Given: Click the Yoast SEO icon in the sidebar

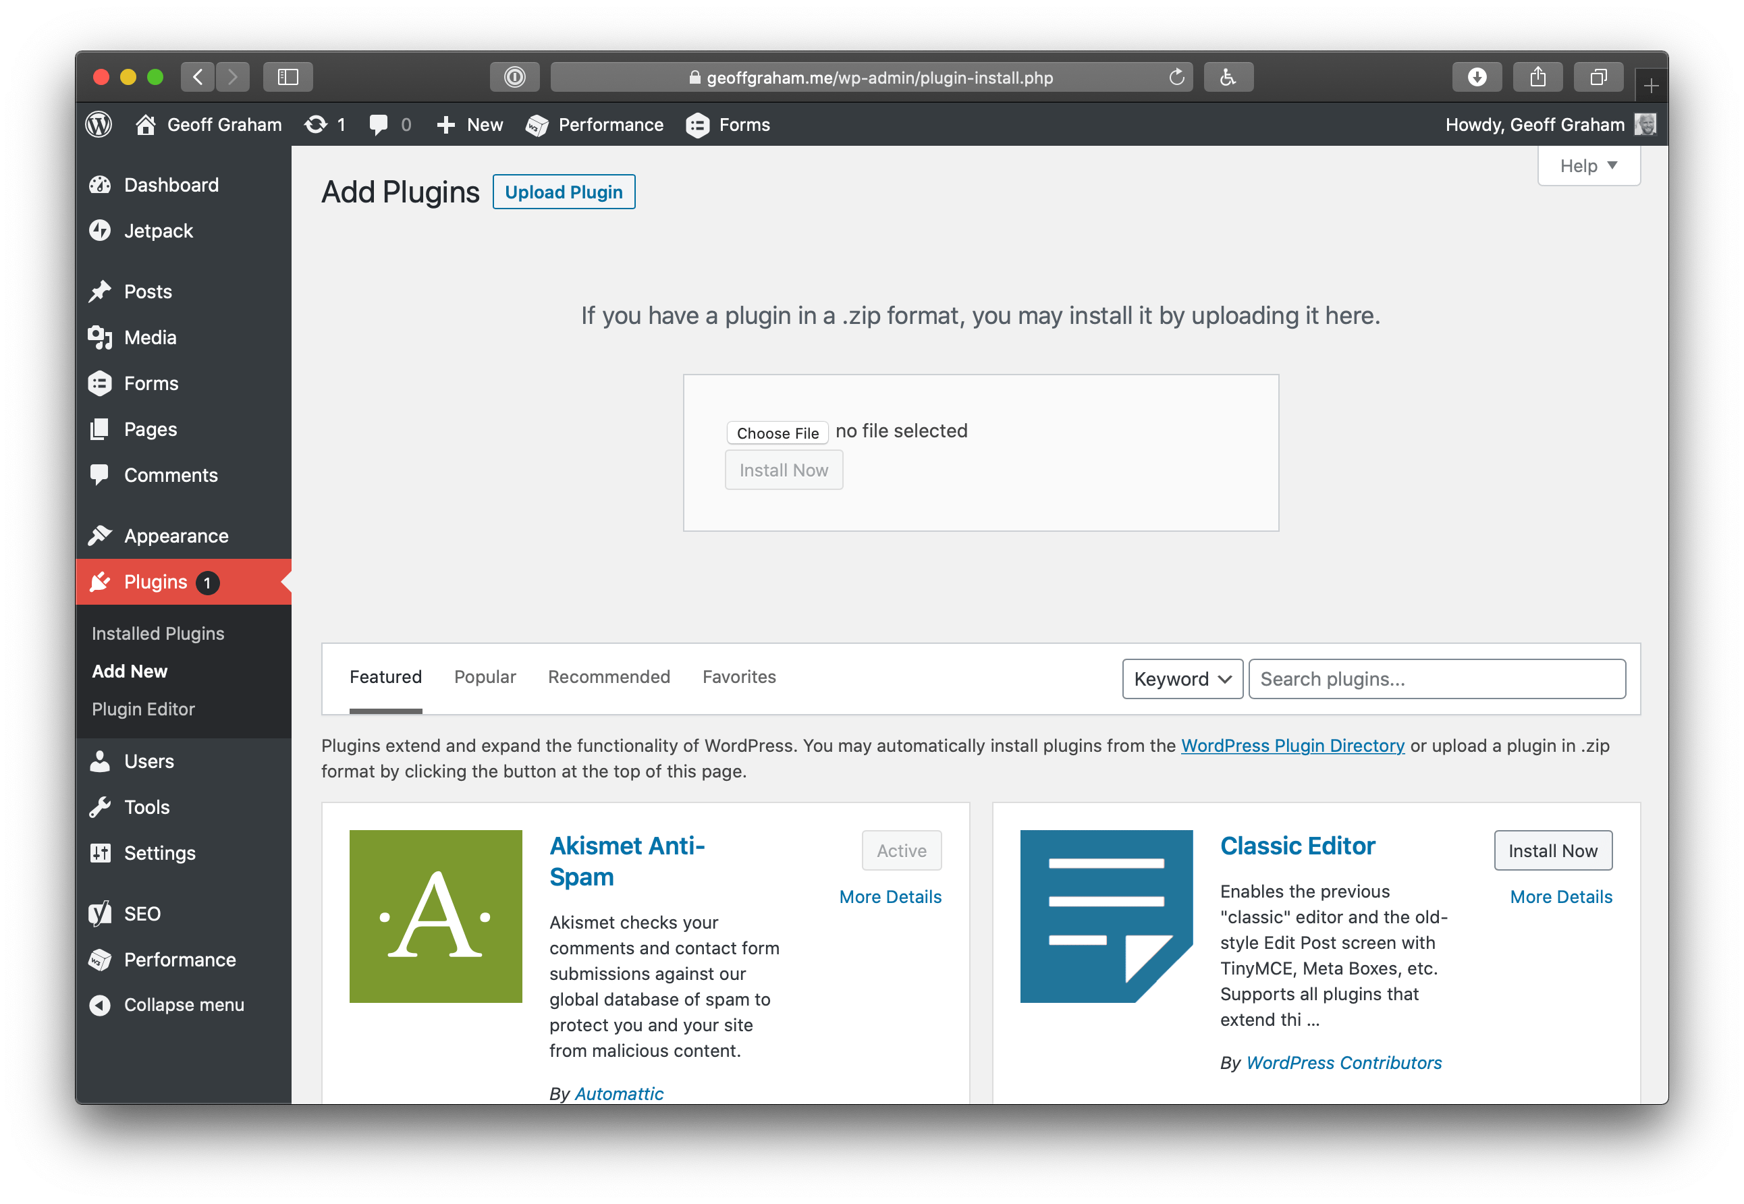Looking at the screenshot, I should (x=101, y=913).
